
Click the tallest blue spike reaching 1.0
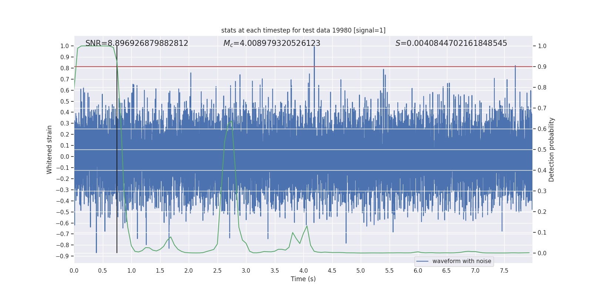314,47
